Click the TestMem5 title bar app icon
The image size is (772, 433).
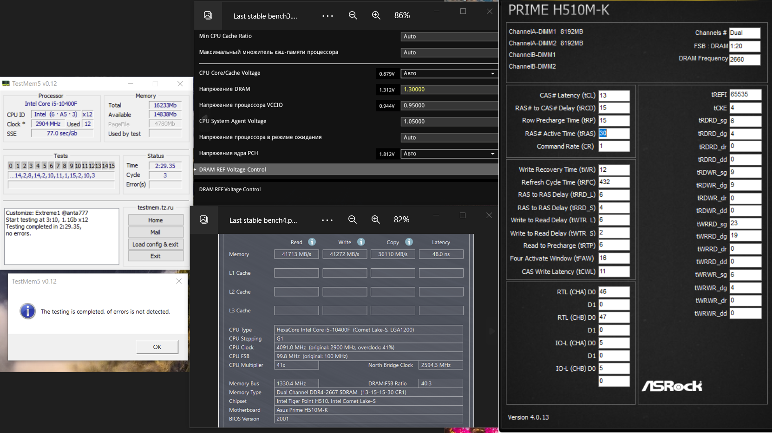[x=6, y=84]
